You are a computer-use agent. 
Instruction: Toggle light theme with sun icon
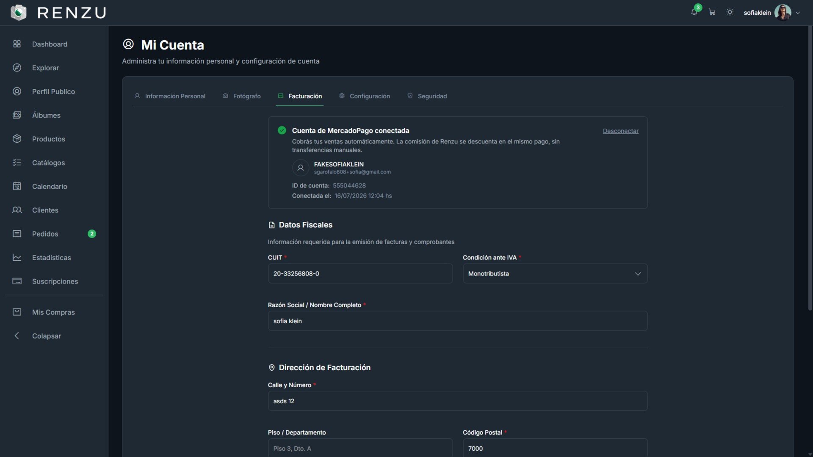[730, 12]
